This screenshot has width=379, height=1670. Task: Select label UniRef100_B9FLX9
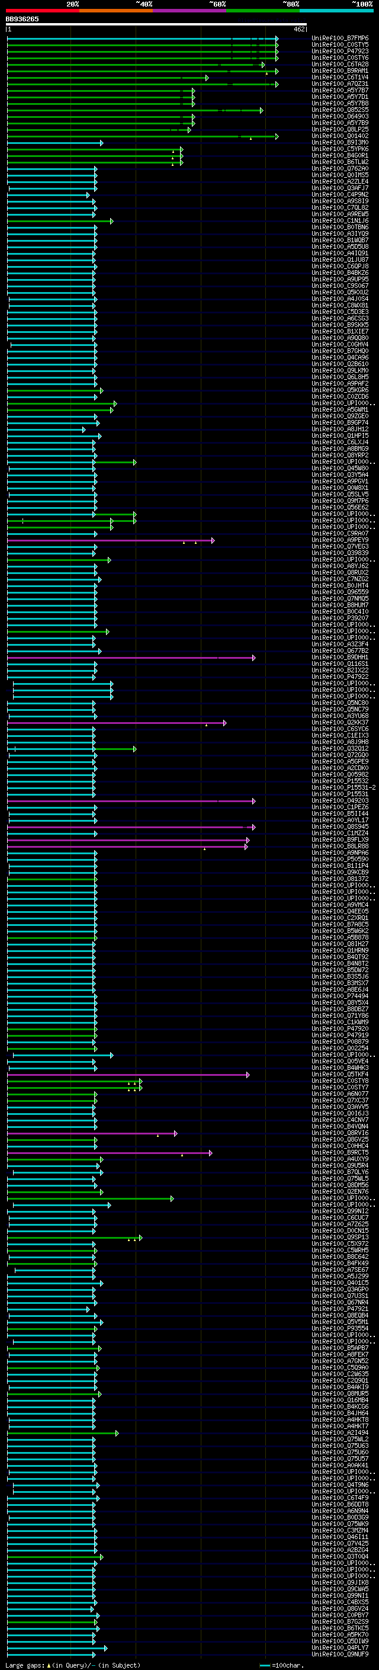click(x=340, y=840)
